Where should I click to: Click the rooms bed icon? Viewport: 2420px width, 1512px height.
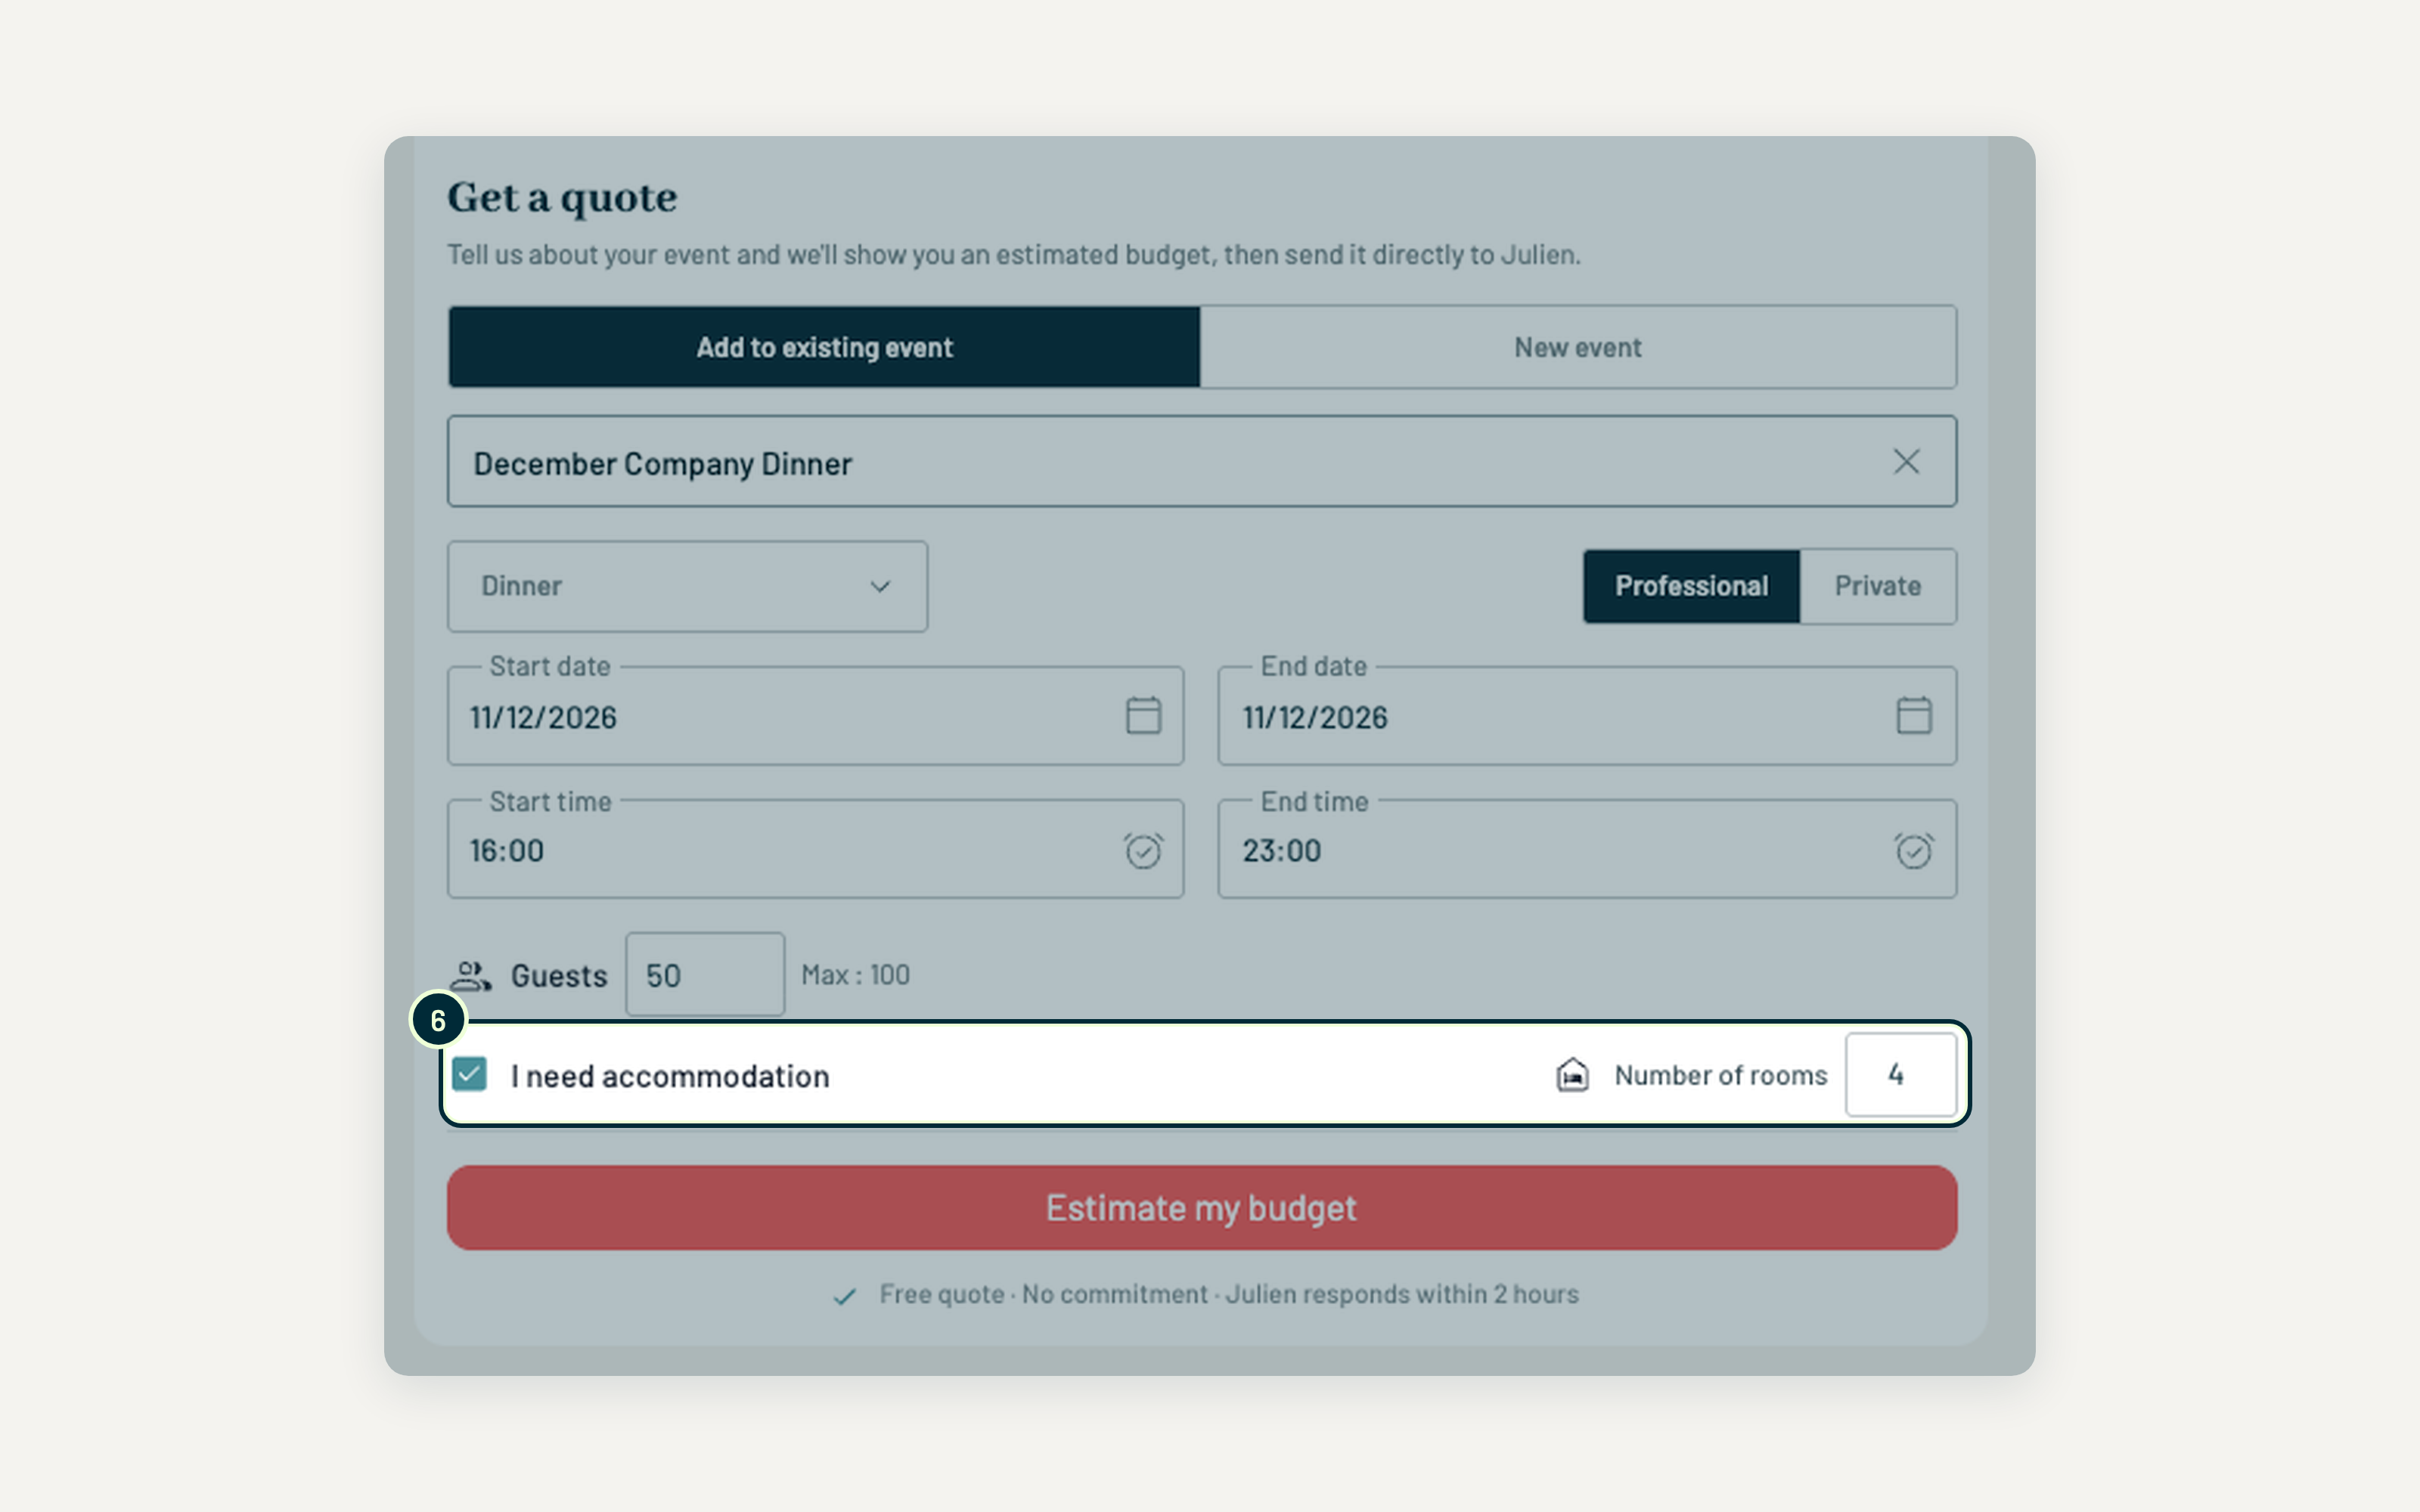1572,1075
